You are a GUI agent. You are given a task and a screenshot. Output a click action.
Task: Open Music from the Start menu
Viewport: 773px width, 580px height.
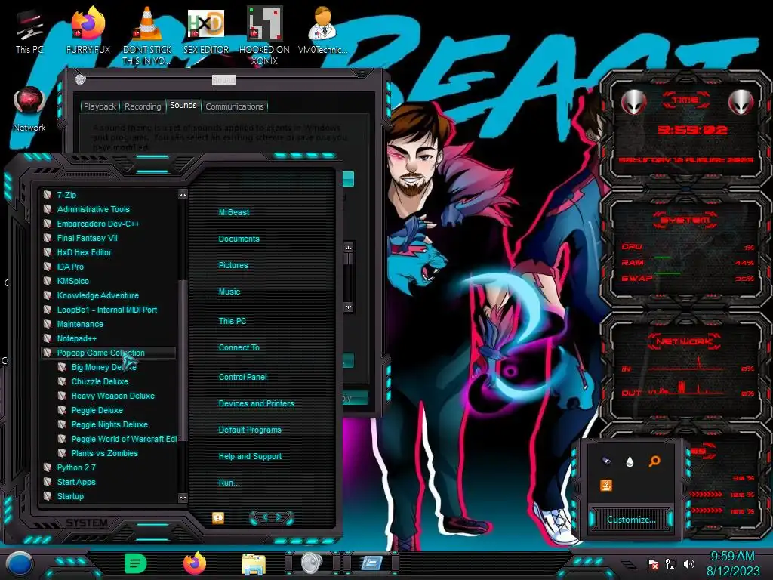pos(229,292)
